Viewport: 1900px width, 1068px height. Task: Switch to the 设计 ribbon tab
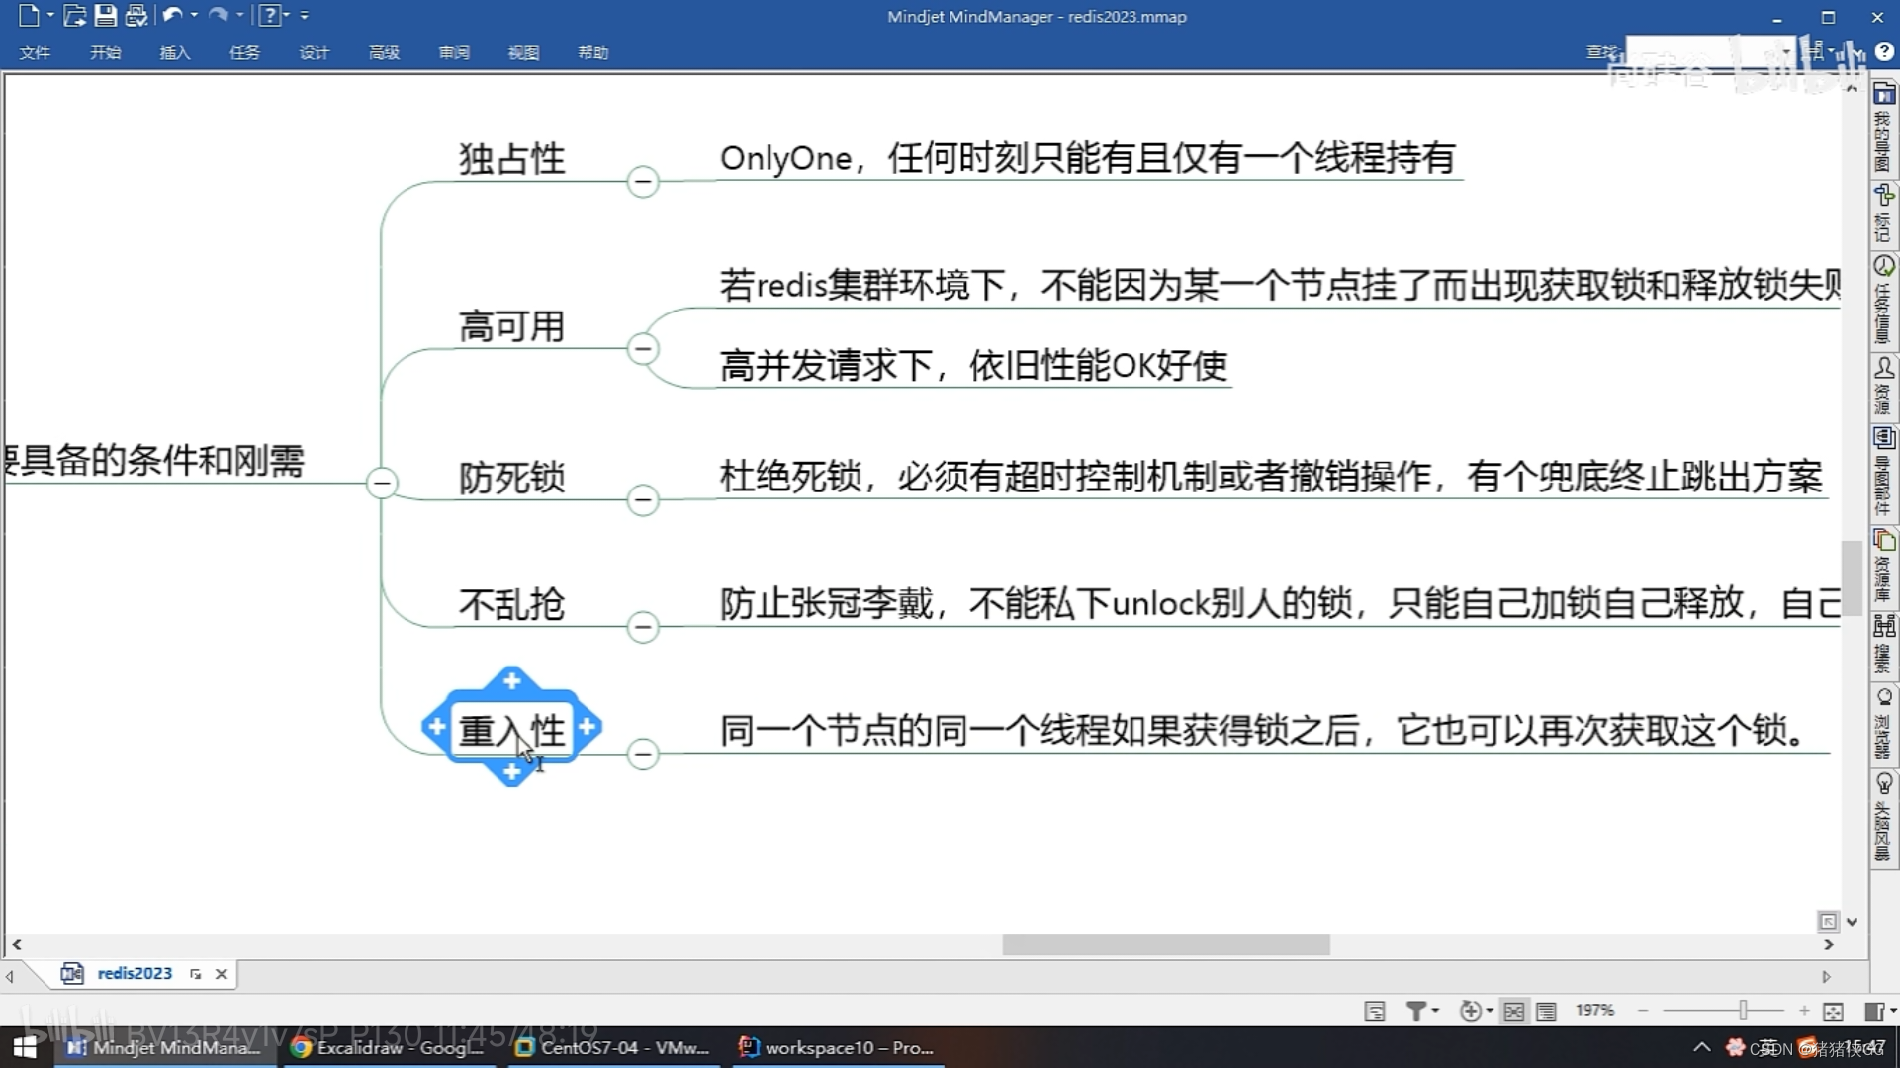pos(314,52)
